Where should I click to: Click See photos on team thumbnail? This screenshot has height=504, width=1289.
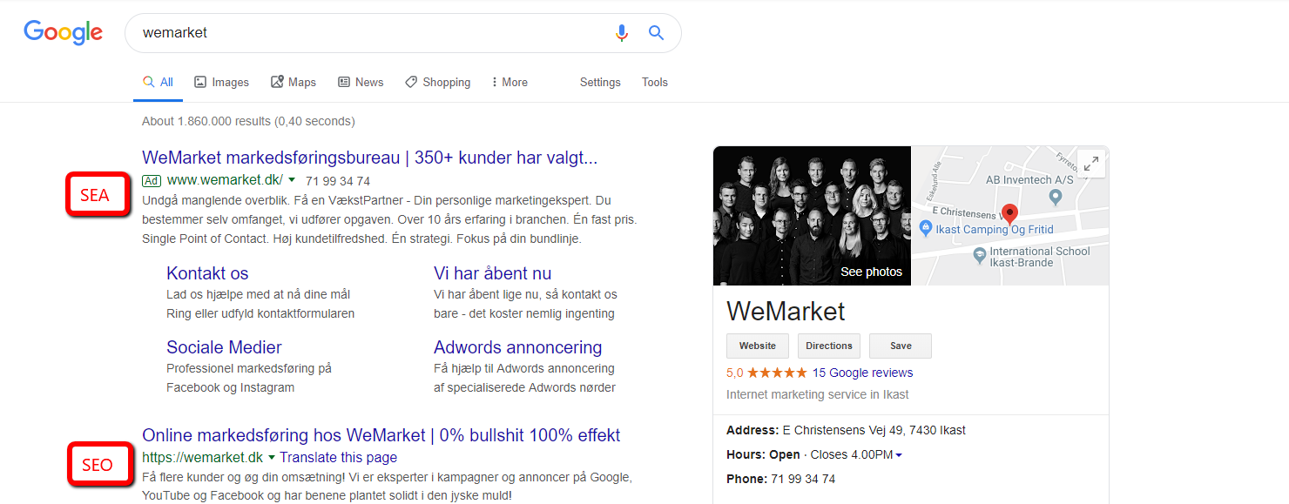[x=871, y=272]
